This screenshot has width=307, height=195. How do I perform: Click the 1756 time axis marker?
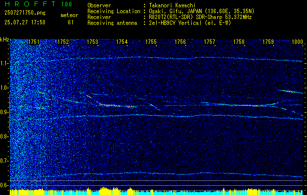(x=180, y=42)
